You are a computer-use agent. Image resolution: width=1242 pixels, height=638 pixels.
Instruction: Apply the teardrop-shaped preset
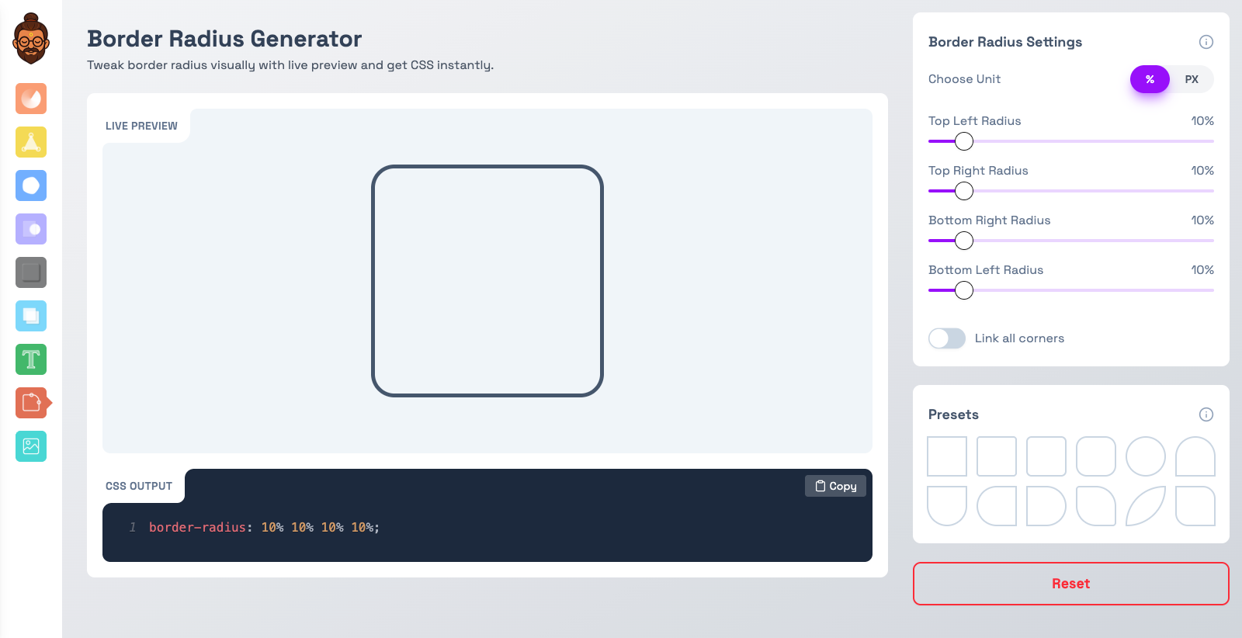[x=1096, y=506]
